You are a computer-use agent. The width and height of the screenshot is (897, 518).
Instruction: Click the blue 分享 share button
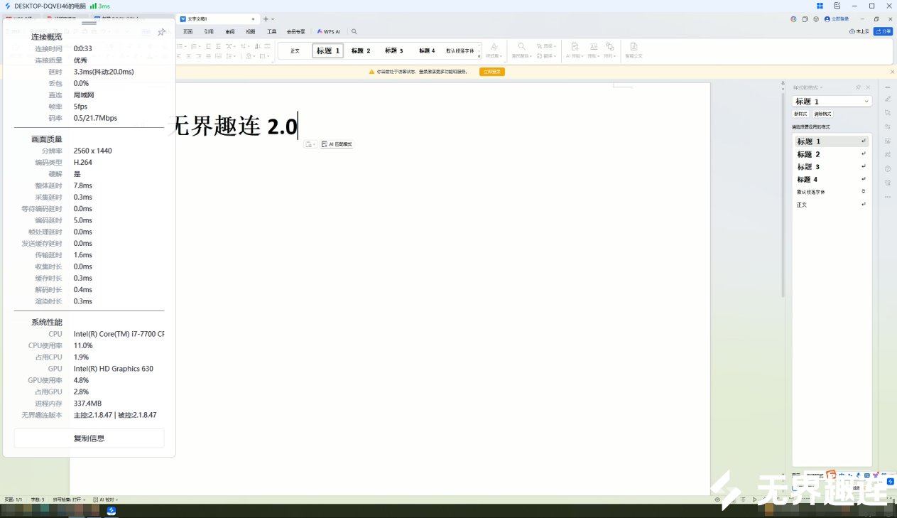click(883, 31)
